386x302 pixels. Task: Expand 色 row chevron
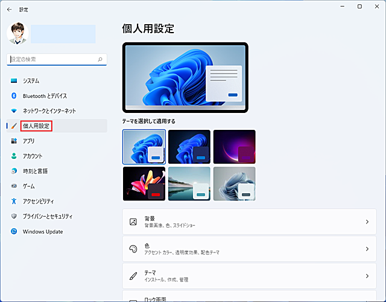[x=367, y=249]
